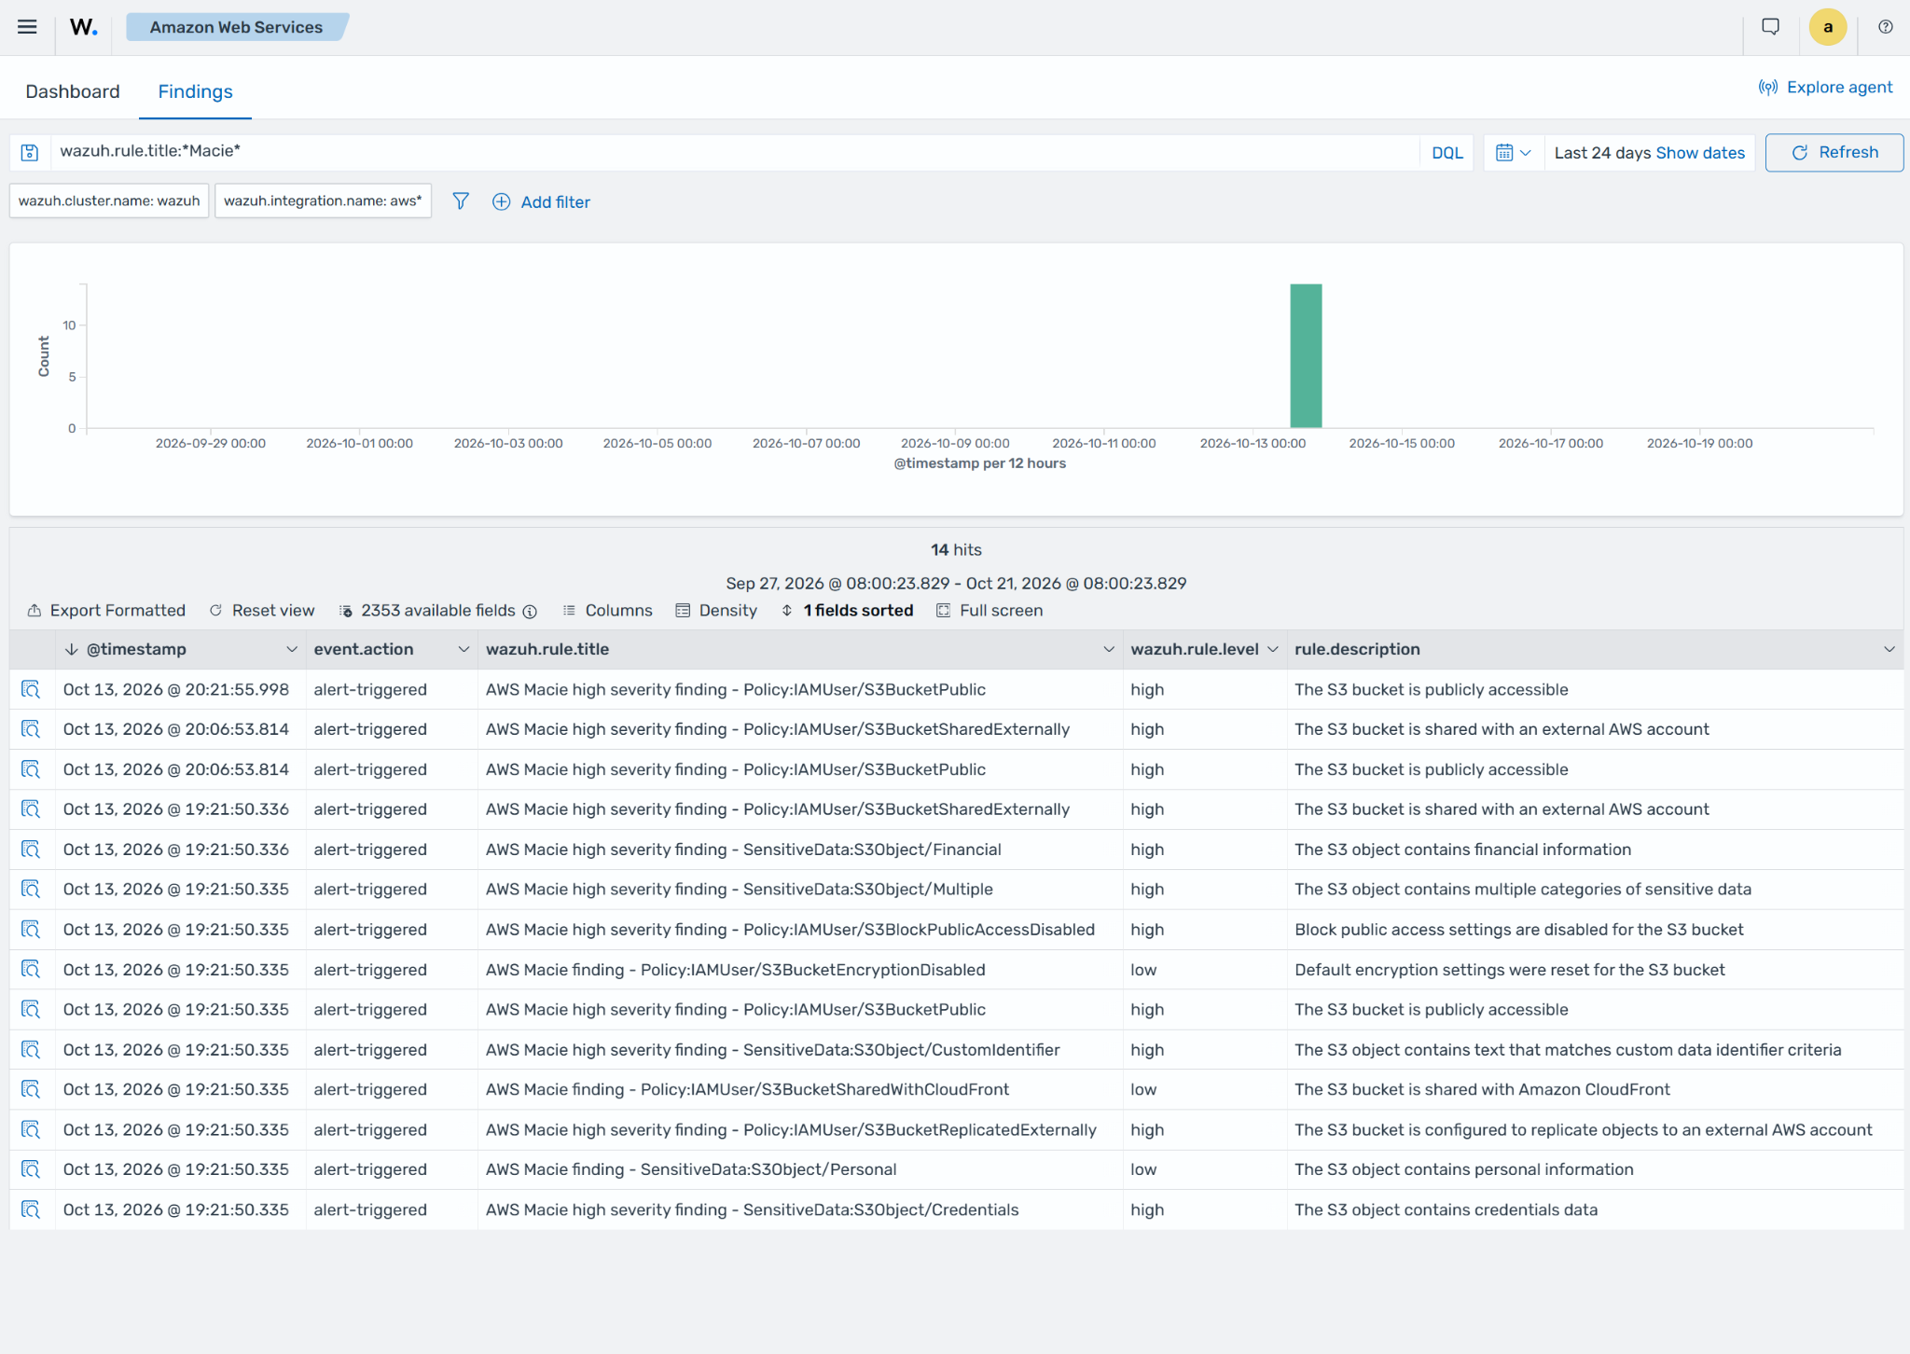Expand the @timestamp column options
The width and height of the screenshot is (1910, 1354).
[x=291, y=650]
